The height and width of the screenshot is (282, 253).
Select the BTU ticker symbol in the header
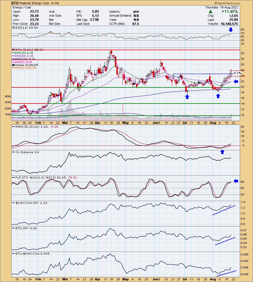(x=15, y=3)
